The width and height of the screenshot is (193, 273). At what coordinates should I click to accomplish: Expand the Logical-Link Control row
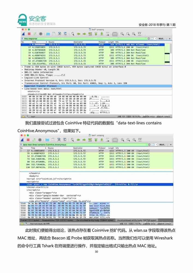[x=22, y=78]
